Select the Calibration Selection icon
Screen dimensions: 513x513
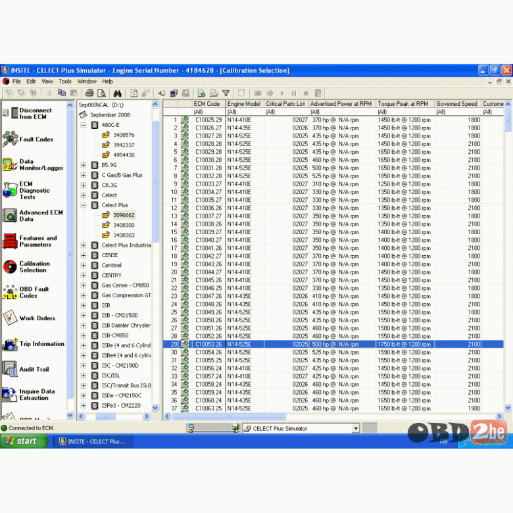pos(10,266)
